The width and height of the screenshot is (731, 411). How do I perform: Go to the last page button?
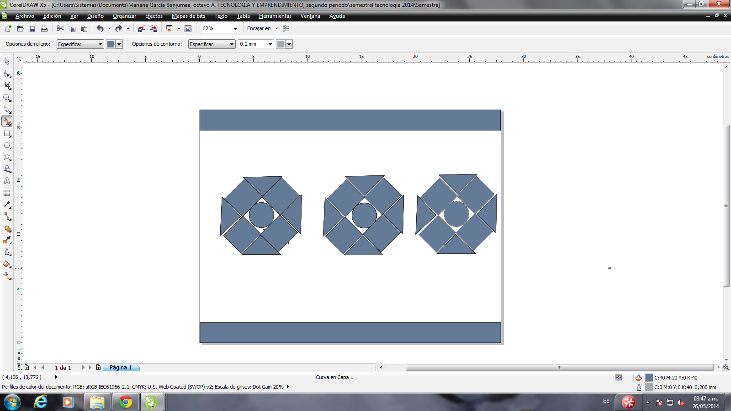[90, 368]
